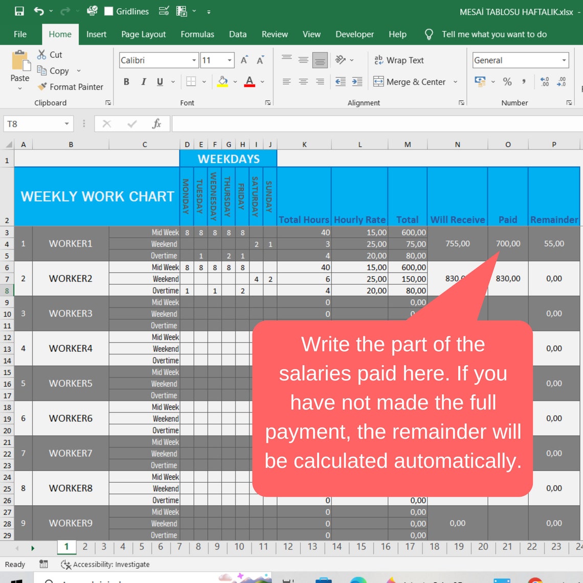Switch to the Formulas ribbon tab
583x583 pixels.
[197, 34]
